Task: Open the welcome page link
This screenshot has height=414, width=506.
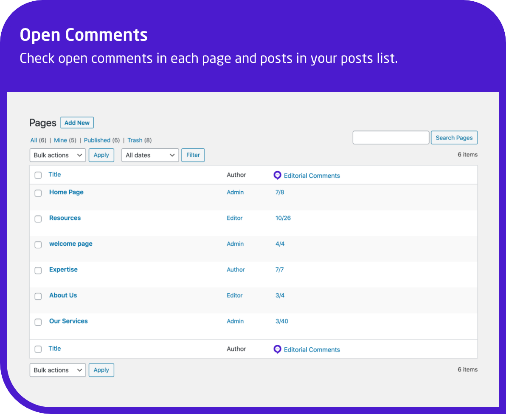Action: [70, 244]
